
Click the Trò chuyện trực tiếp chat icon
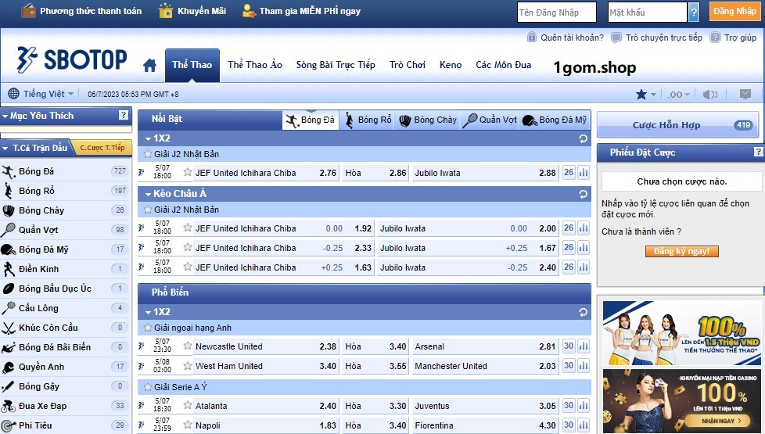616,38
